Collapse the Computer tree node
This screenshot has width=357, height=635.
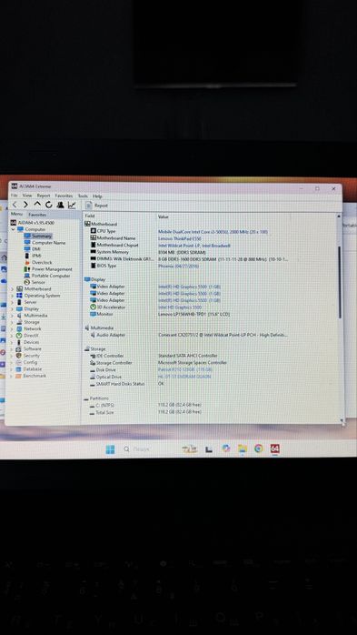[x=13, y=229]
